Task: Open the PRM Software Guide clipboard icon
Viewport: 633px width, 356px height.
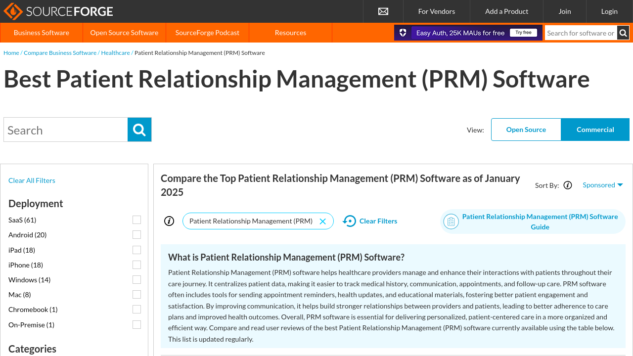Action: tap(451, 222)
